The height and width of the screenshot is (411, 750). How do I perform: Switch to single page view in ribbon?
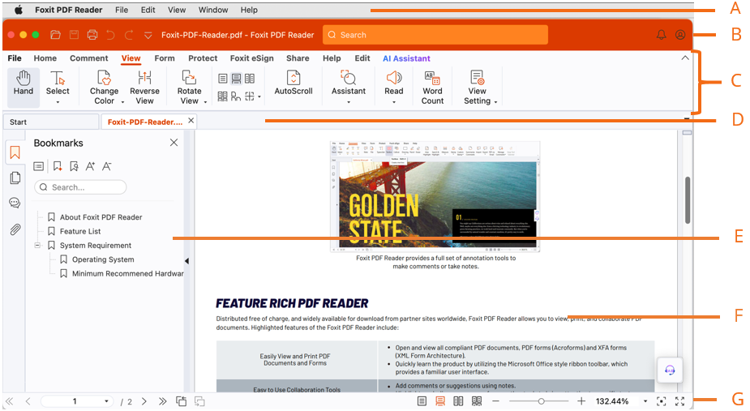pos(223,79)
